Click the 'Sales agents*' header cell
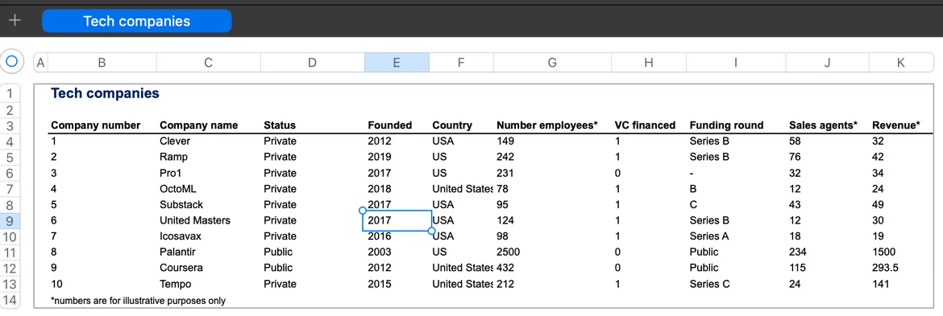This screenshot has width=943, height=316. pos(824,125)
